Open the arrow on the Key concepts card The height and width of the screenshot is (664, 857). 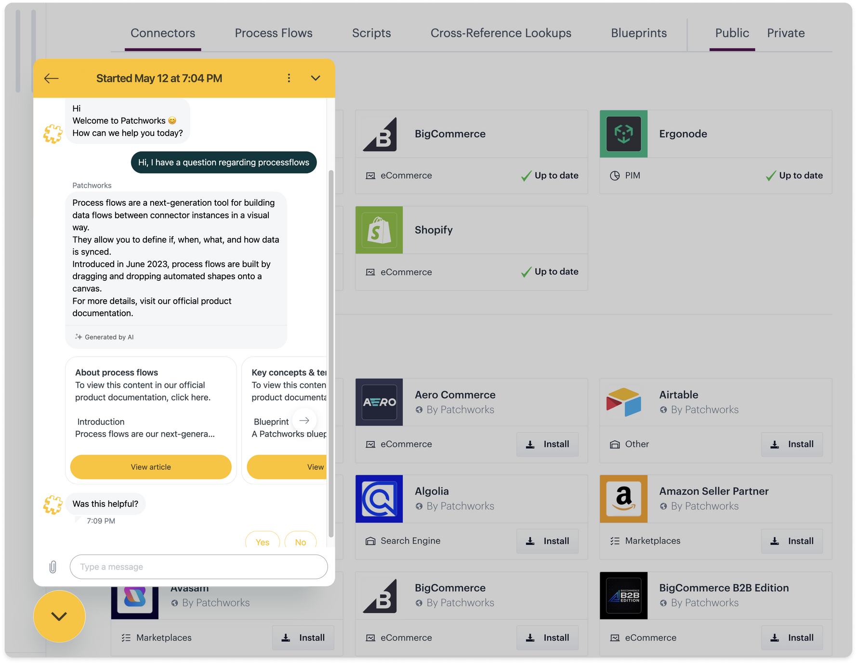[304, 420]
